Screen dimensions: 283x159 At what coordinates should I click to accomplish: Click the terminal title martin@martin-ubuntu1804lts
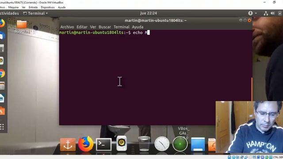[156, 21]
